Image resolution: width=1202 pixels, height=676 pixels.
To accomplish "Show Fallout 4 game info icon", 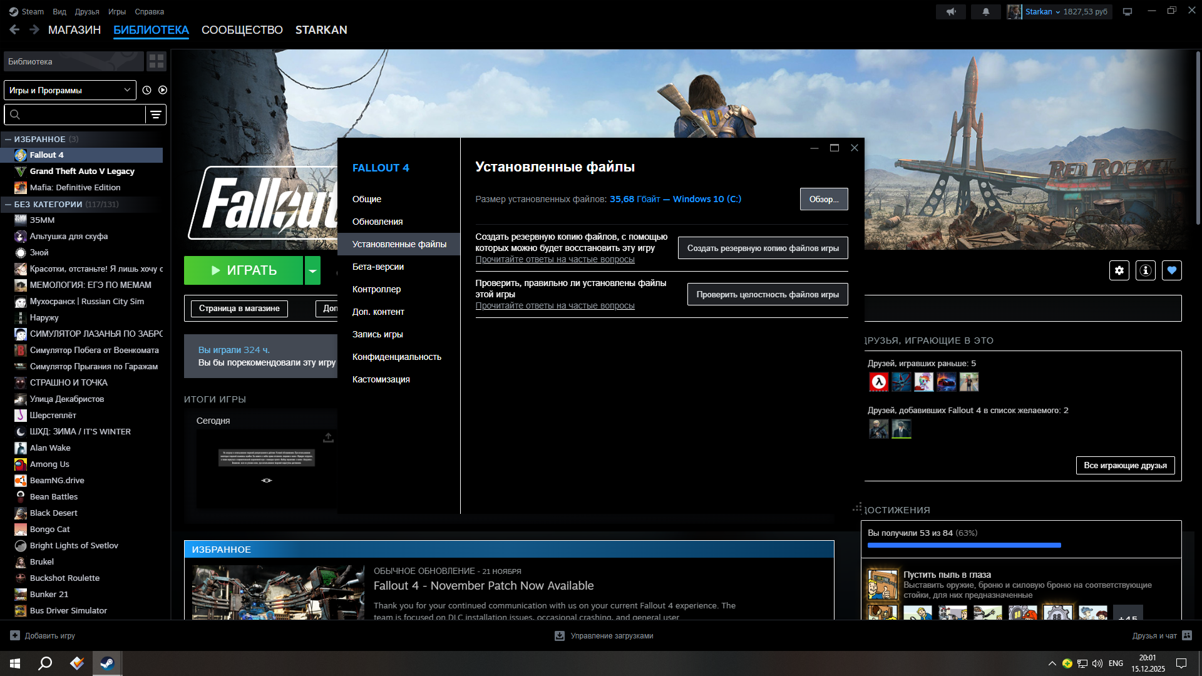I will (1146, 270).
